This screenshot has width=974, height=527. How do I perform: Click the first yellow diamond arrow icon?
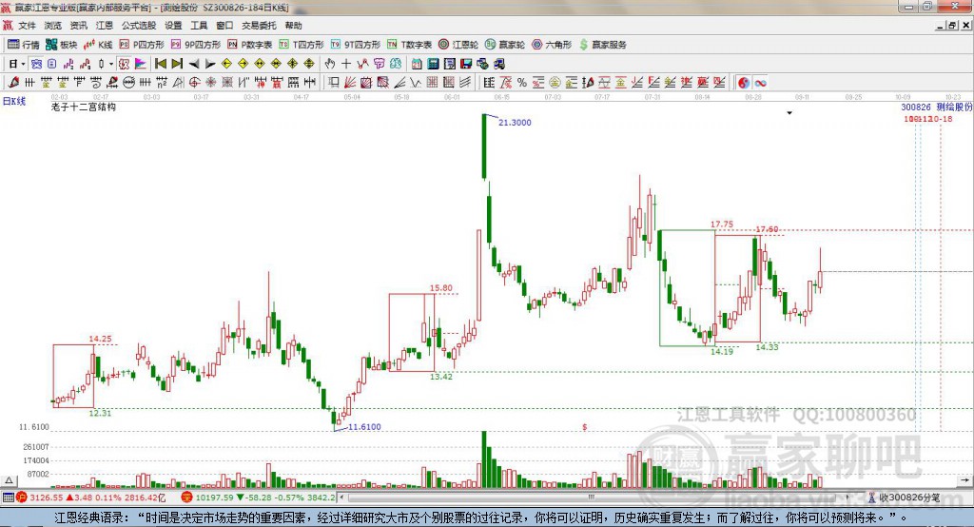click(226, 64)
